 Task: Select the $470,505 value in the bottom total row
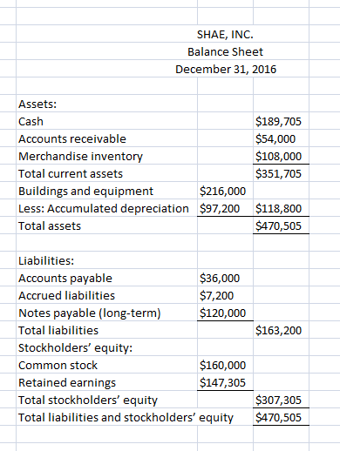point(278,417)
